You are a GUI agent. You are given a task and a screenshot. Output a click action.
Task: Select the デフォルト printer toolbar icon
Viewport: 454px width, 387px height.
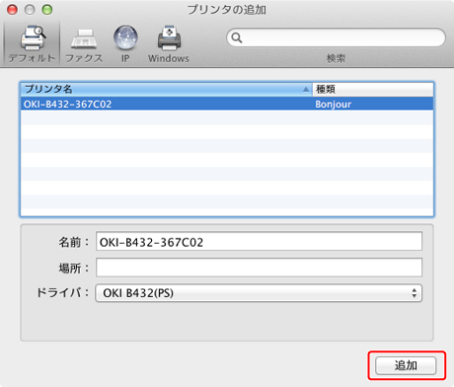[x=32, y=43]
